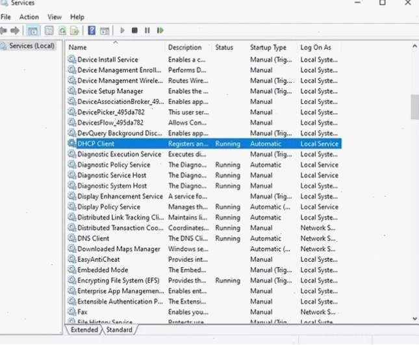This screenshot has width=419, height=345.
Task: Click the gear icon beside Embedded Mode
Action: 71,270
